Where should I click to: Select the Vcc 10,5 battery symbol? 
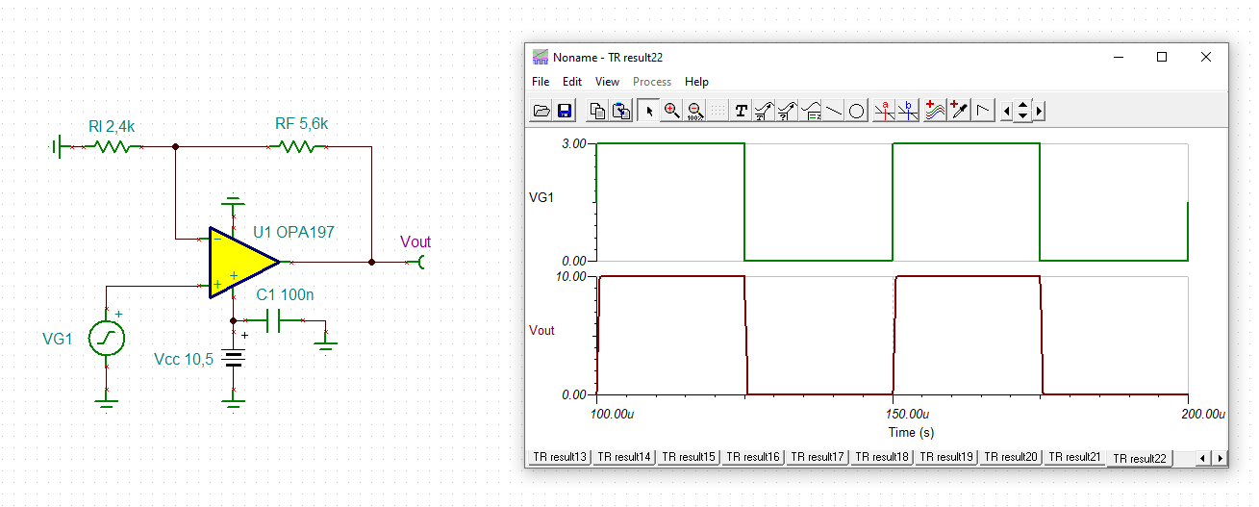[233, 359]
